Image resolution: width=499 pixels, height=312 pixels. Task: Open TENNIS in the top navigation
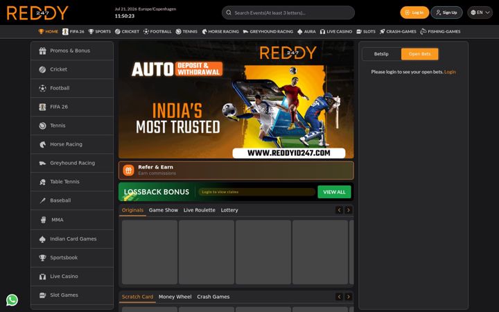click(x=186, y=31)
